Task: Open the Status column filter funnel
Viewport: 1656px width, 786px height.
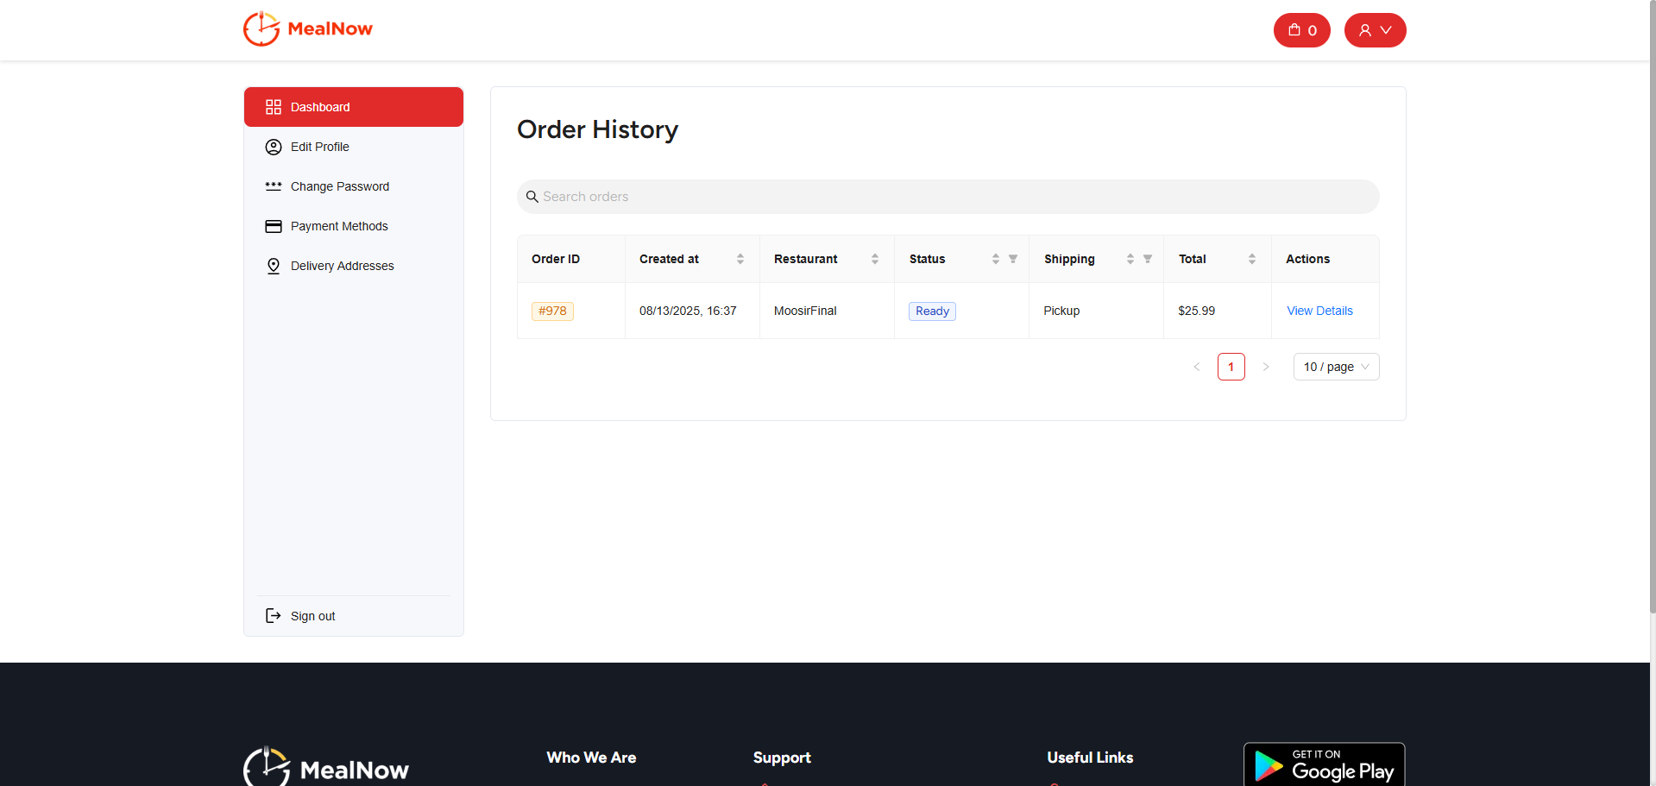Action: 1013,258
